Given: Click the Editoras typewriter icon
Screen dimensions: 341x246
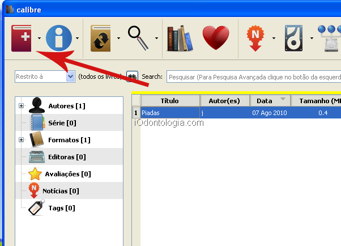Looking at the screenshot, I should click(x=37, y=157).
